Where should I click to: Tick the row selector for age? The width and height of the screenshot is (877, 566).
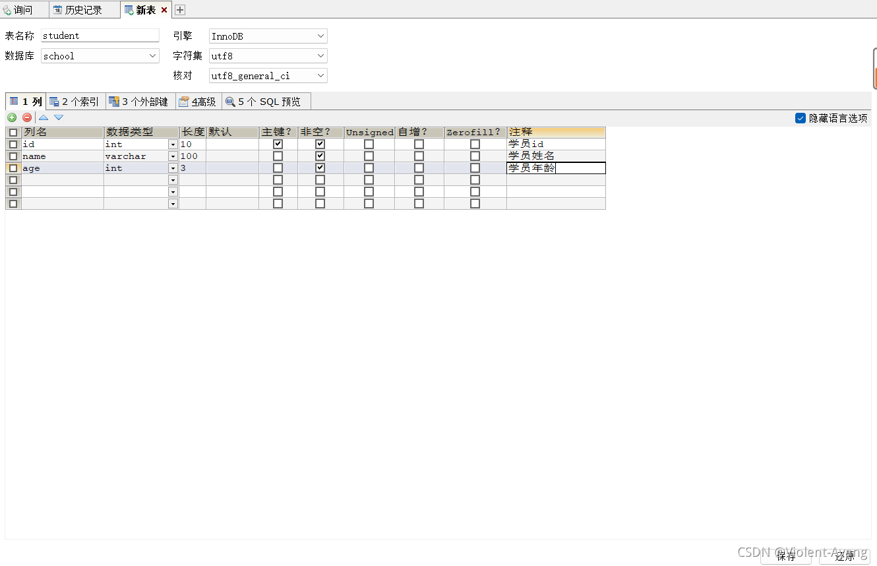[13, 168]
